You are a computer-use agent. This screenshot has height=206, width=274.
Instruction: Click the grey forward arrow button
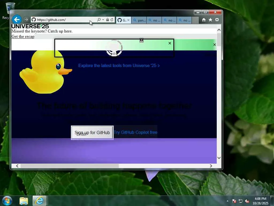[x=26, y=20]
